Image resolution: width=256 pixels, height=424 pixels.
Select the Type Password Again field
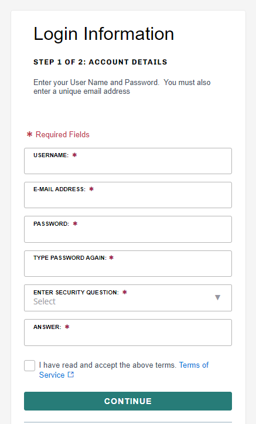(x=128, y=264)
